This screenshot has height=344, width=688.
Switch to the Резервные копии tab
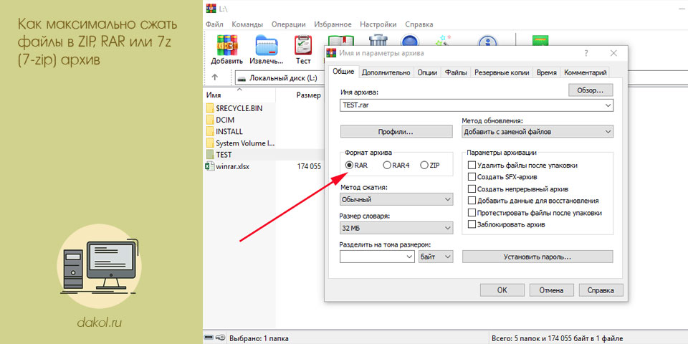[502, 73]
